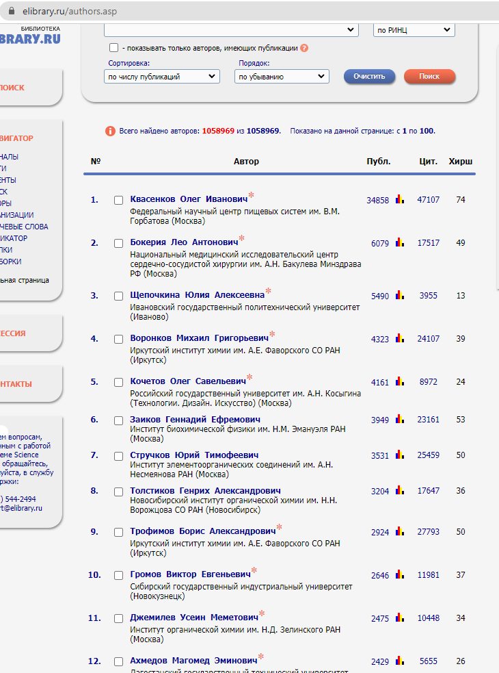Tick the show-only-authors-with-publications checkbox
Screen dimensions: 499x673
pos(113,48)
